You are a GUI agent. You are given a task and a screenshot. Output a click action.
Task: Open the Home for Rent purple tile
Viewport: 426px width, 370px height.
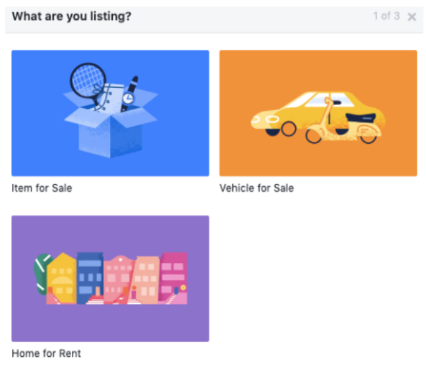[110, 278]
